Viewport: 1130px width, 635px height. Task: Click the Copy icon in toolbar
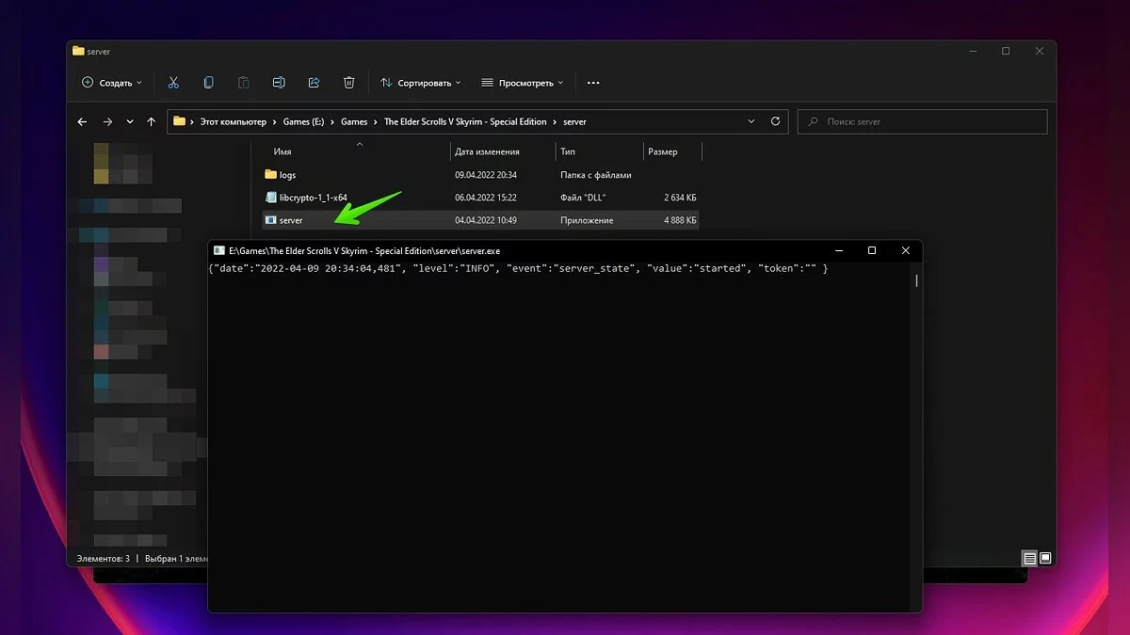tap(208, 83)
